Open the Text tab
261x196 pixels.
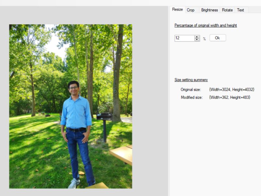(x=240, y=10)
